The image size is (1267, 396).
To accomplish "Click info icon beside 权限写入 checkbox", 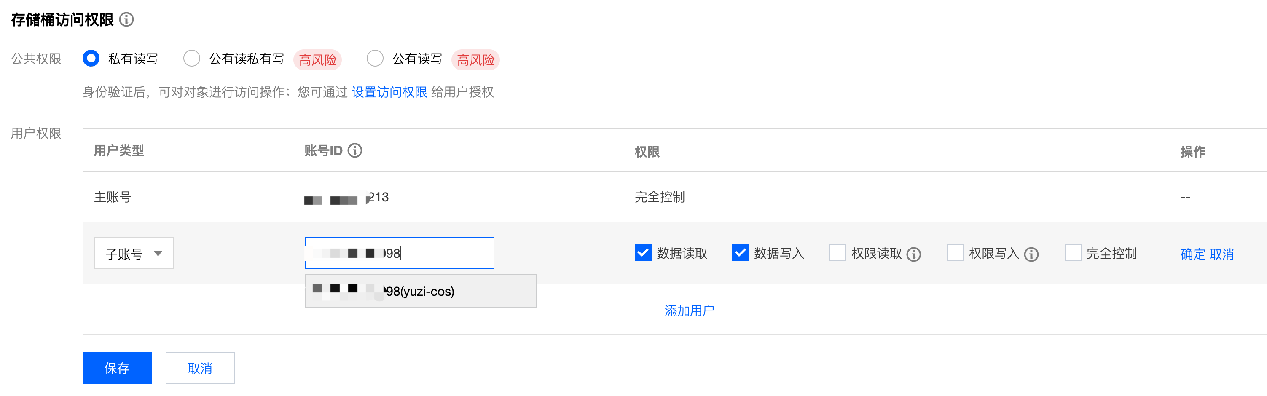I will click(x=1031, y=254).
